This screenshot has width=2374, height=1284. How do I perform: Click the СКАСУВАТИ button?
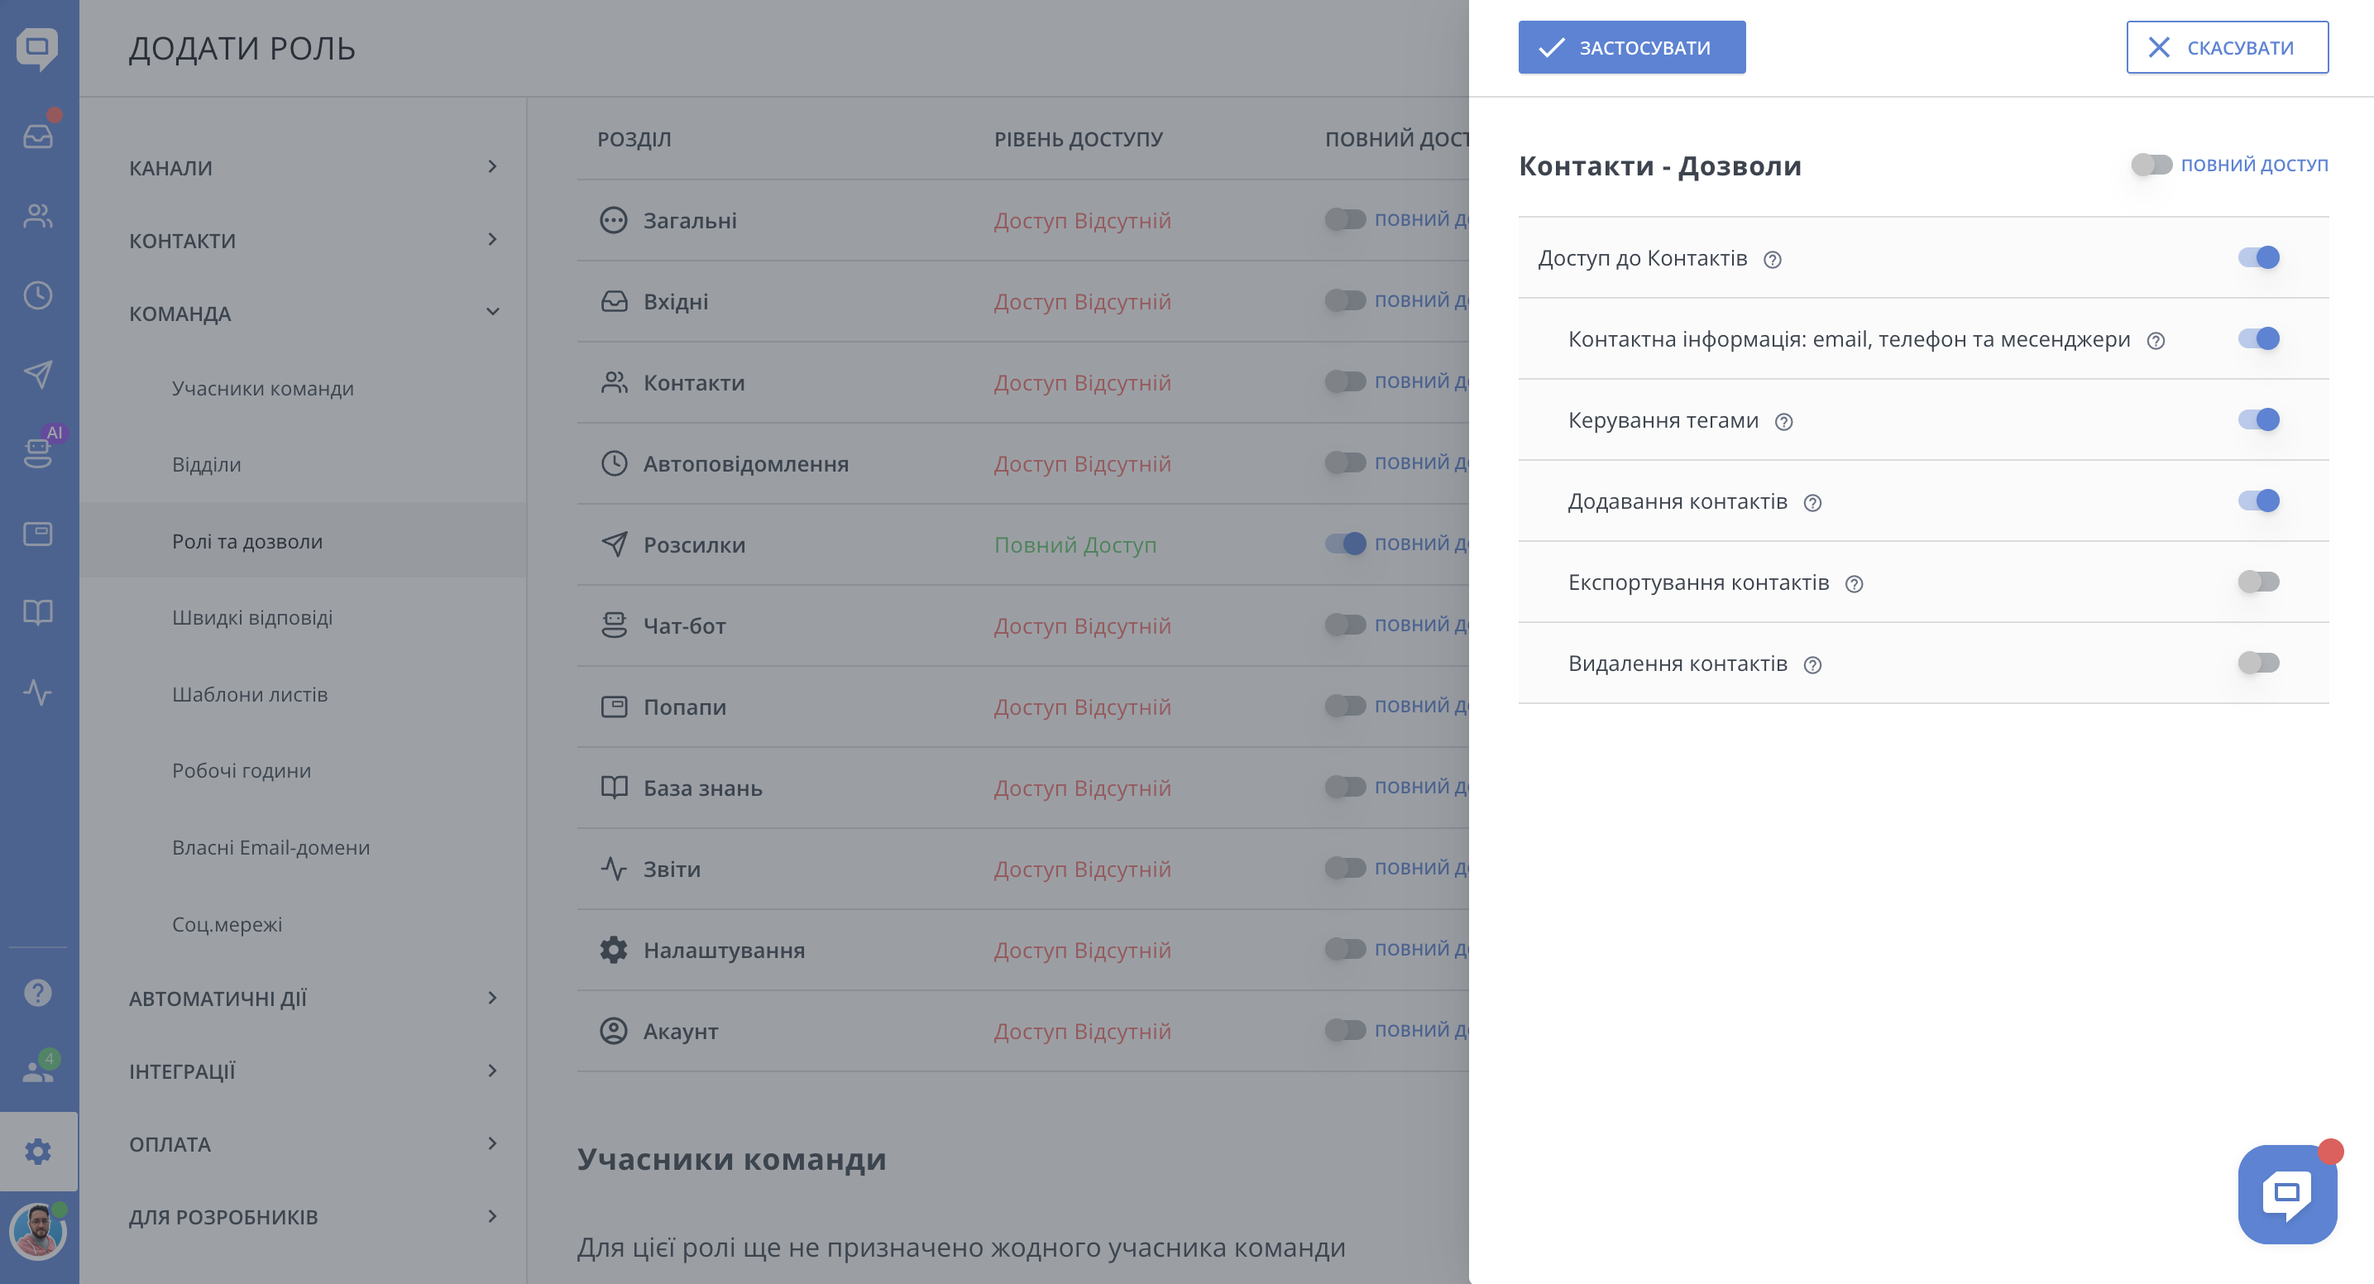click(2227, 48)
